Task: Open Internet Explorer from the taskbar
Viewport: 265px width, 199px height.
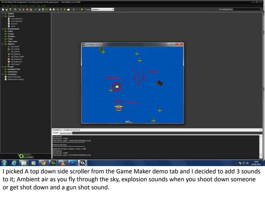Action: 14,163
